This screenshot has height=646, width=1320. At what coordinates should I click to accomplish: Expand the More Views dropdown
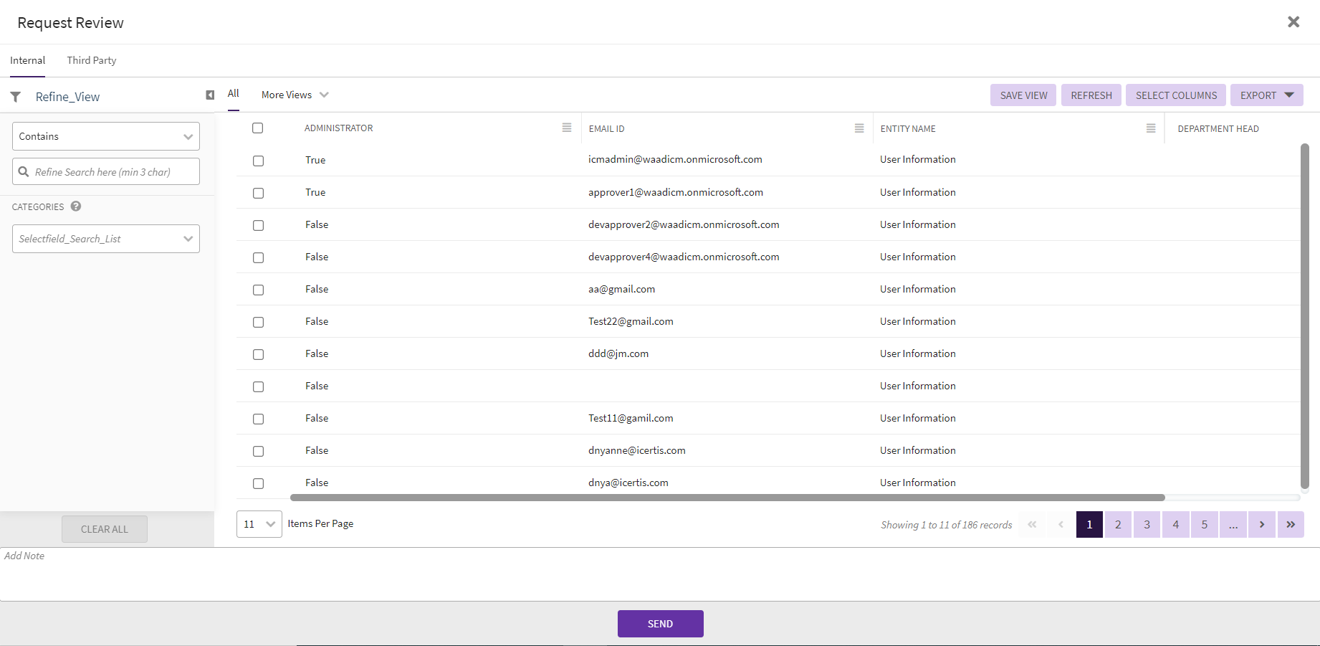pyautogui.click(x=295, y=95)
